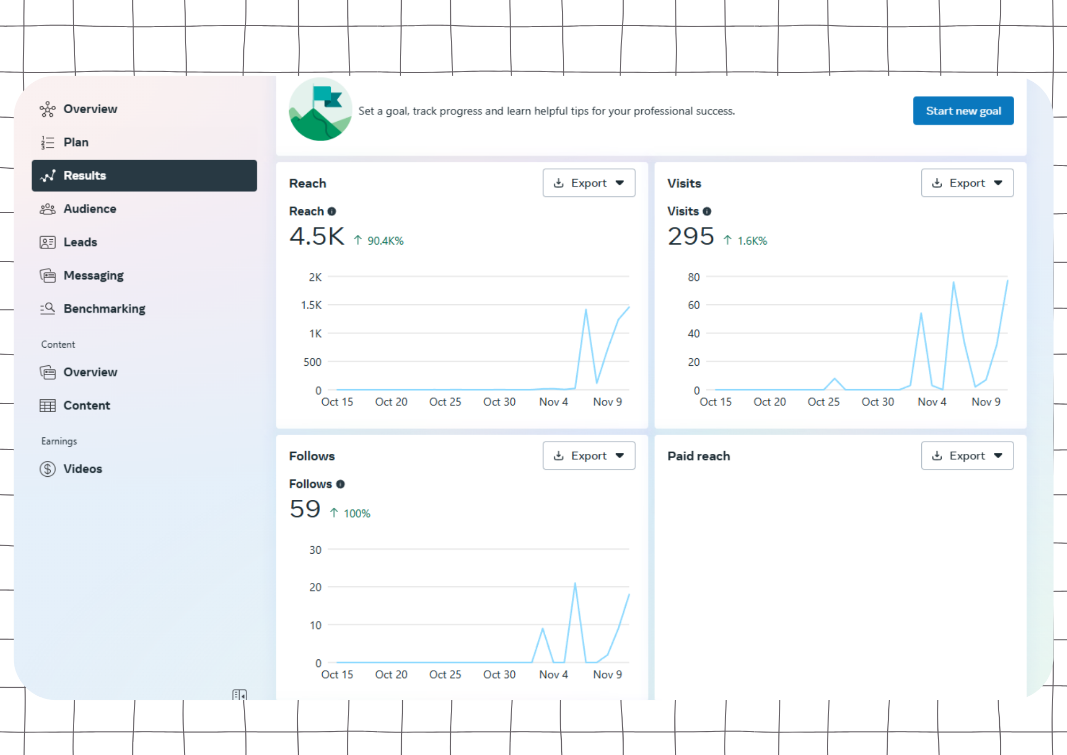Click the Videos dollar-sign icon

pos(47,469)
